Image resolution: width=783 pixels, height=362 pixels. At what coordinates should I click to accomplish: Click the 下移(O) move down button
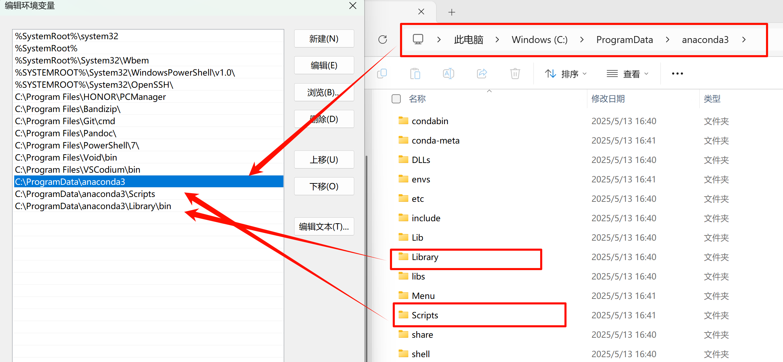(324, 186)
